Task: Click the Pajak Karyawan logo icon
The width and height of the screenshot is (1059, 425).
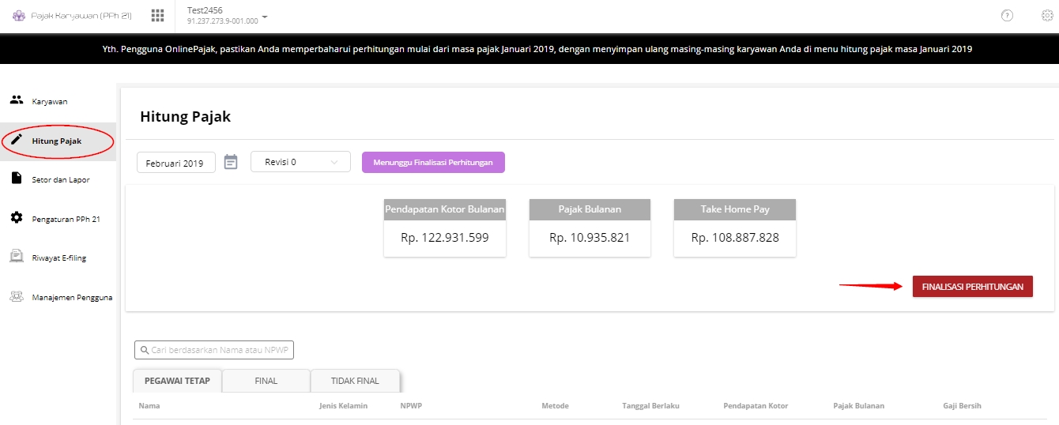Action: click(x=19, y=15)
